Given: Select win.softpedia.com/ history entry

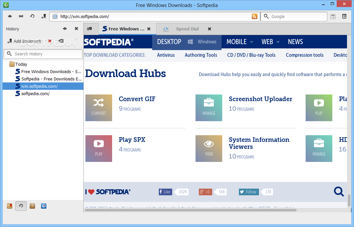Looking at the screenshot, I should [x=43, y=86].
